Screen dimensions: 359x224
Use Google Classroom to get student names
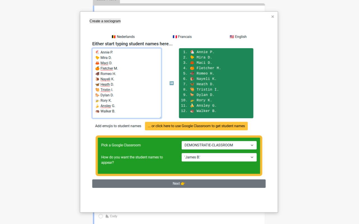coord(196,126)
